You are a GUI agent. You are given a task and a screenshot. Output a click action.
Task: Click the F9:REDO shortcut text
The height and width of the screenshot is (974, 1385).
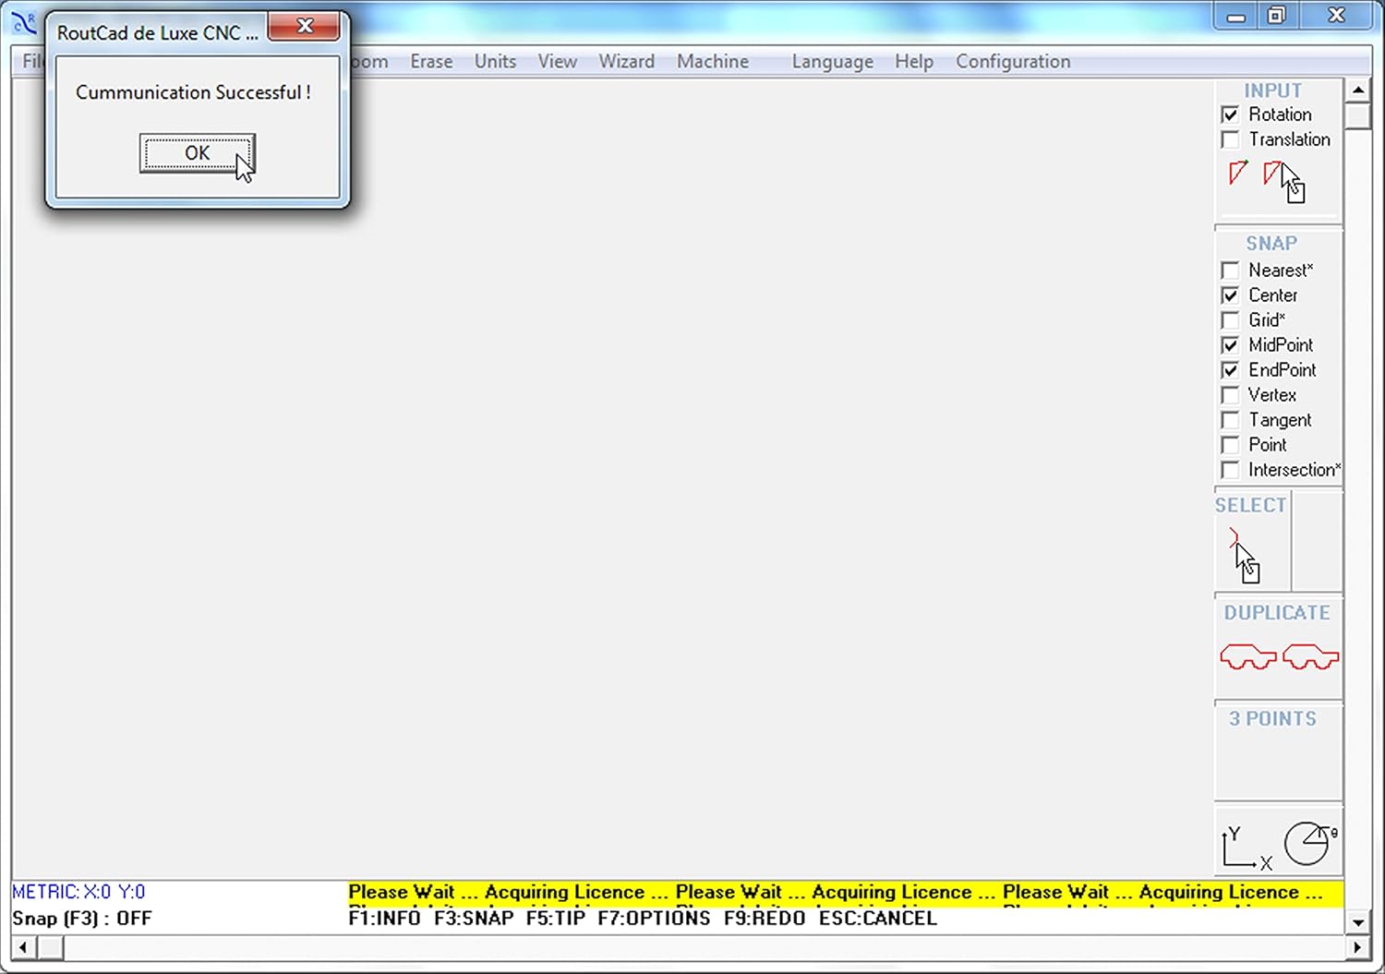tap(765, 919)
